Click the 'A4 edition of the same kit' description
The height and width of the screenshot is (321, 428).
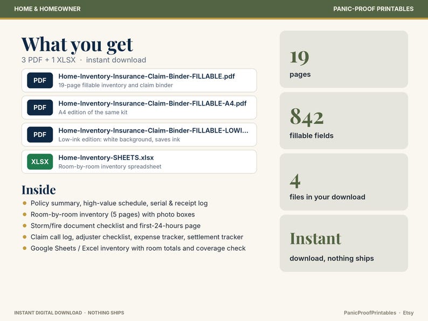[93, 112]
